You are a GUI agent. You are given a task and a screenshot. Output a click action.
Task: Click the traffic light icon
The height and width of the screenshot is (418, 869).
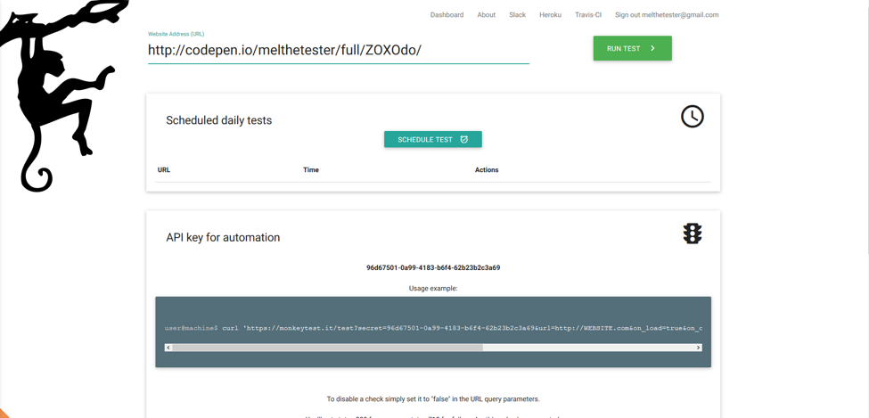[693, 234]
